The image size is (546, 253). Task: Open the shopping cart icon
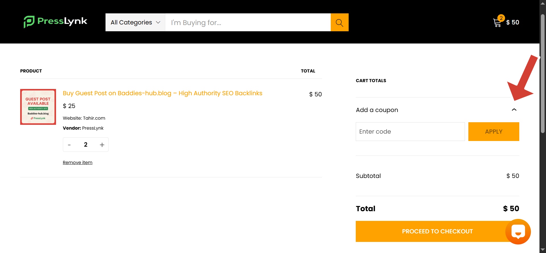coord(497,22)
